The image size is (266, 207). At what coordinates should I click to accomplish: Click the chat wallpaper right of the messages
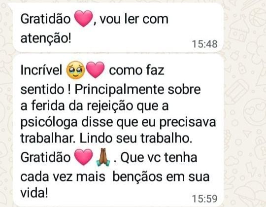point(245,103)
